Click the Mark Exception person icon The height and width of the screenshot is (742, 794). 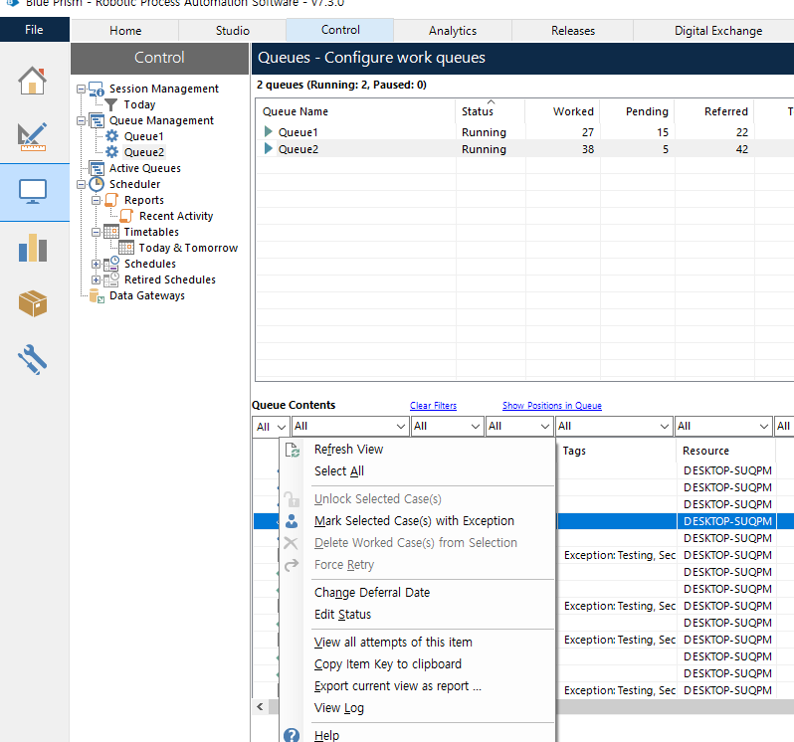coord(292,521)
